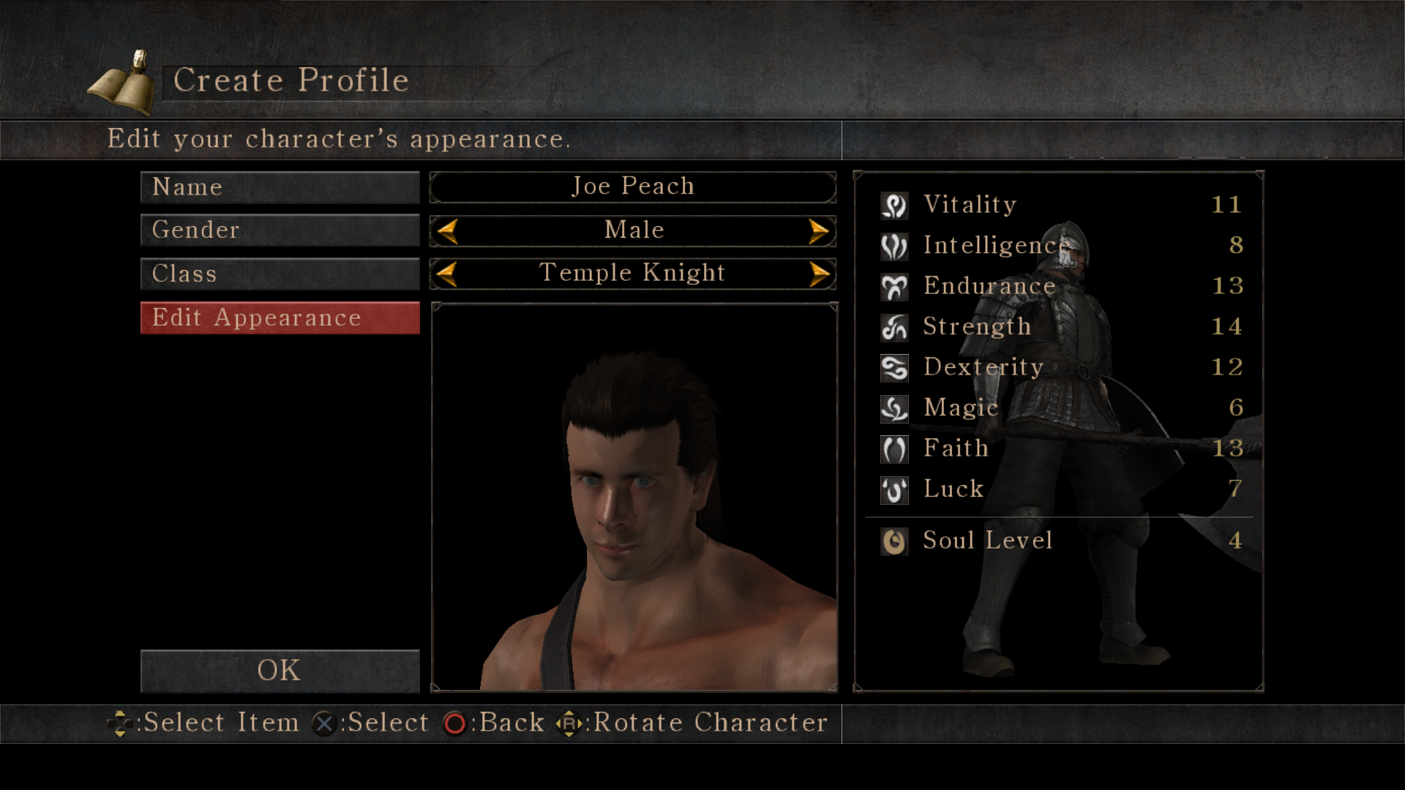1405x790 pixels.
Task: Switch gender with the right arrow
Action: tap(819, 231)
